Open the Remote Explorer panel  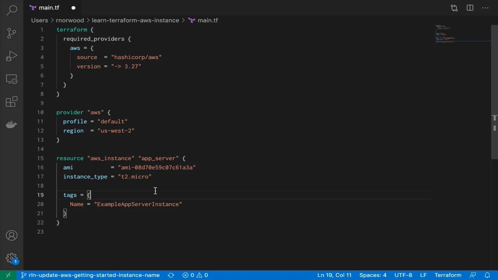click(11, 79)
